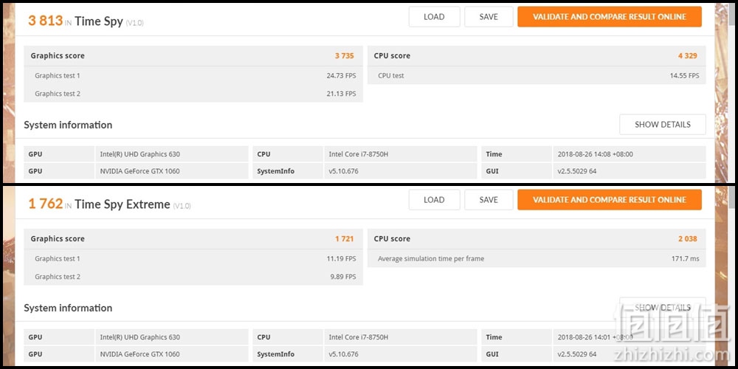Image resolution: width=738 pixels, height=369 pixels.
Task: Show details for Time Spy Extreme system information
Action: point(663,307)
